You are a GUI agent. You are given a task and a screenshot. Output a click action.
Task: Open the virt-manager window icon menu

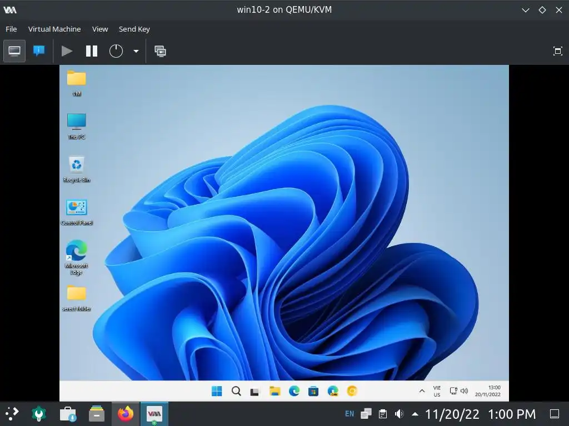pyautogui.click(x=10, y=10)
